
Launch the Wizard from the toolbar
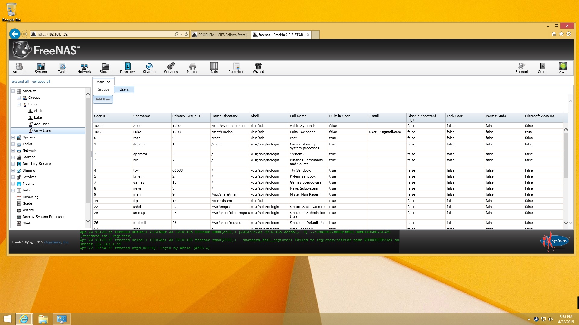coord(258,68)
